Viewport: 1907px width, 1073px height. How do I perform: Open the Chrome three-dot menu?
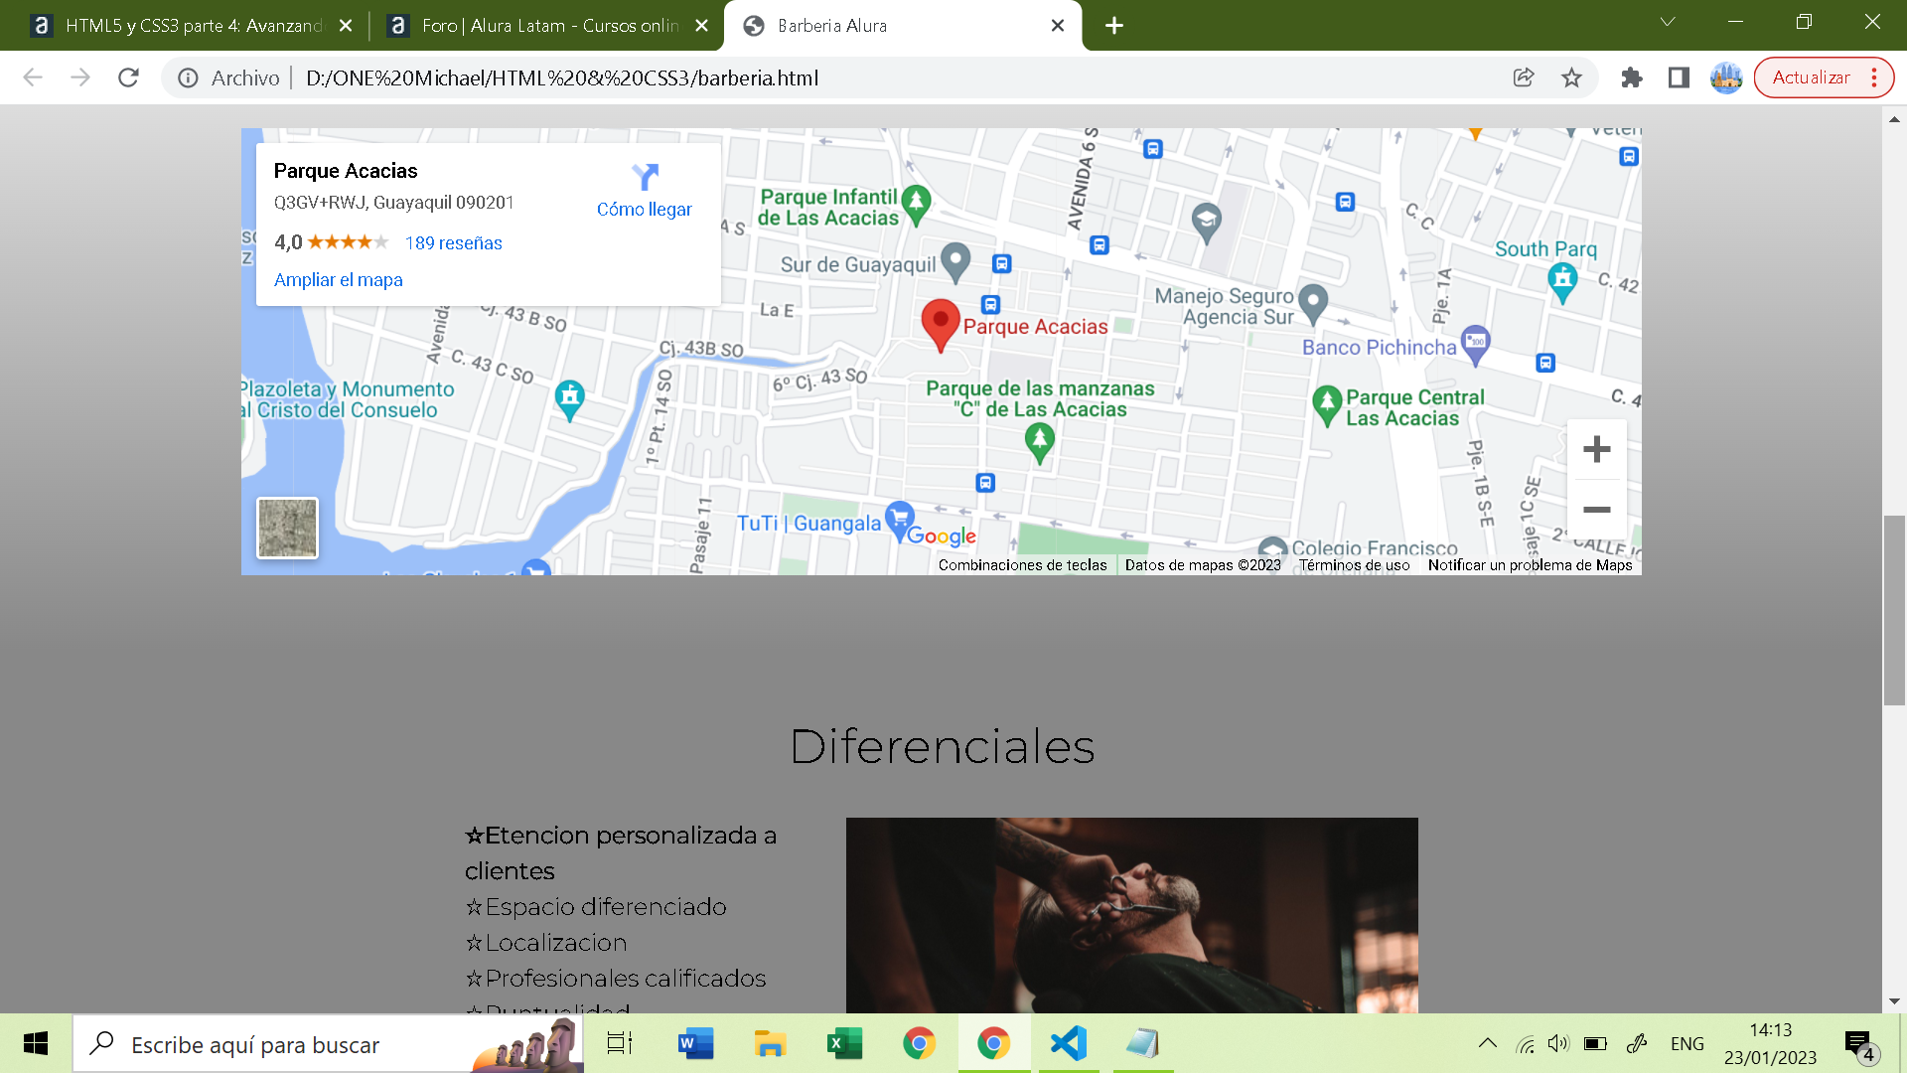[1874, 77]
